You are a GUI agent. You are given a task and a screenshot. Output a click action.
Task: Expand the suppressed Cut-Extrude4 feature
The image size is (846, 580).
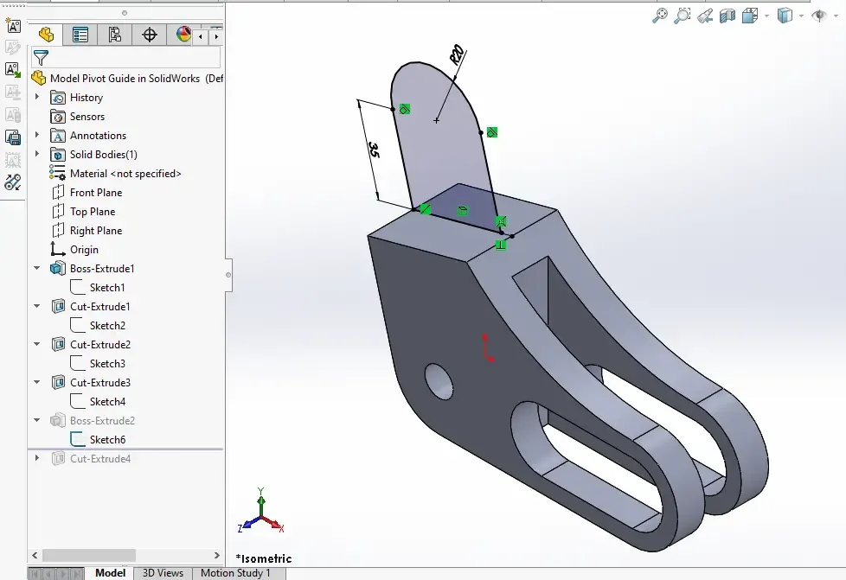tap(36, 458)
